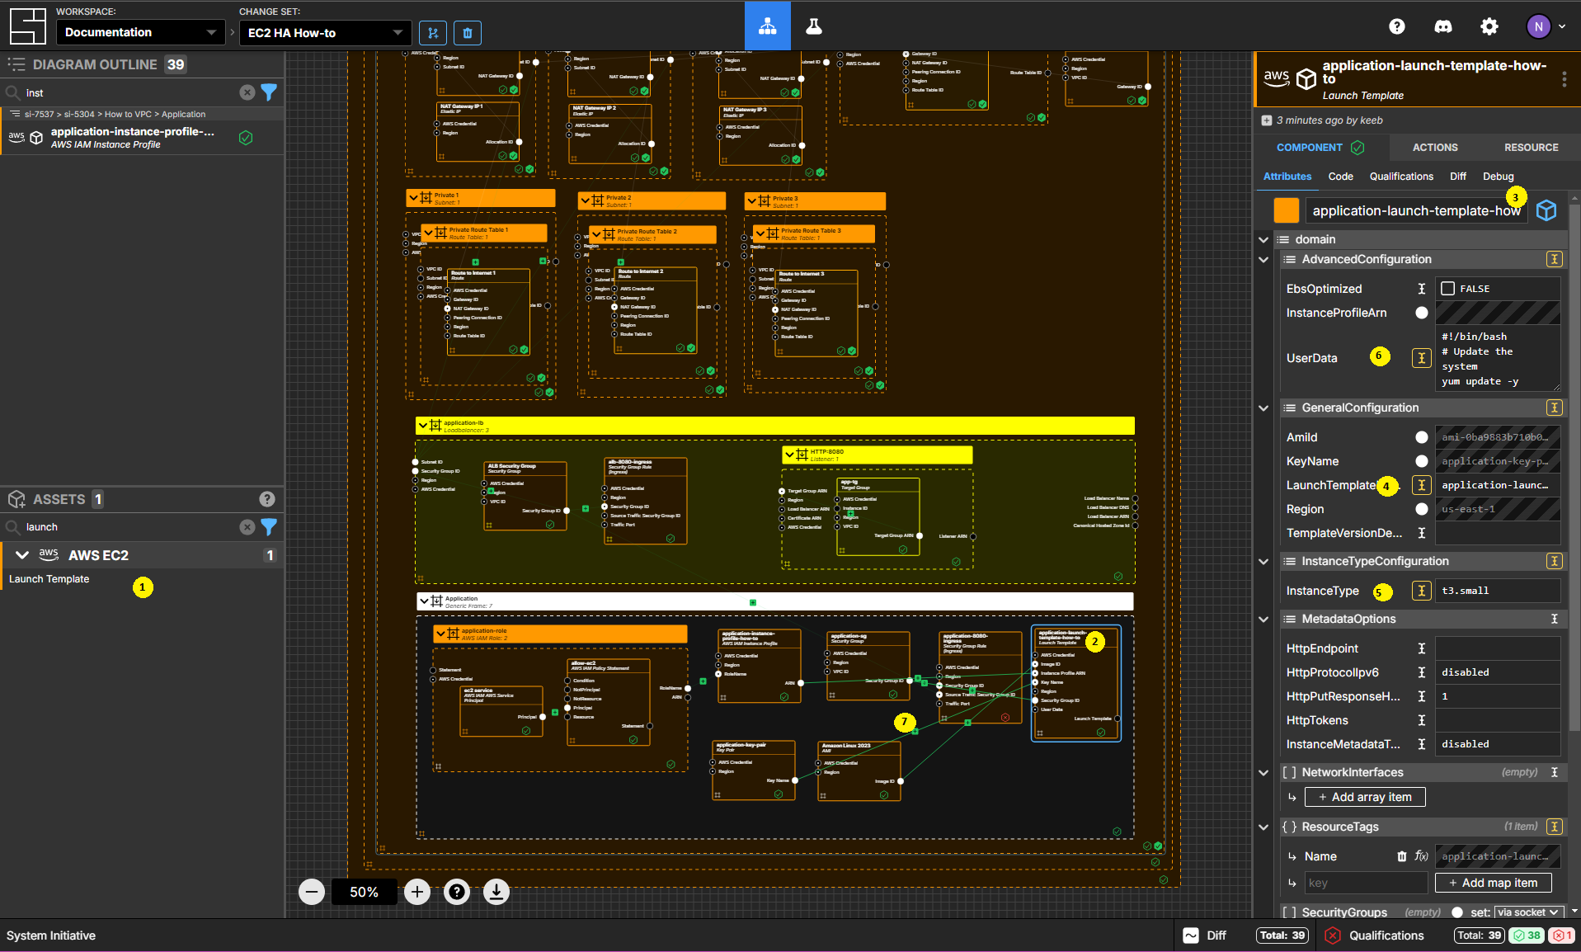This screenshot has height=952, width=1581.
Task: Delete the Name resource tag
Action: [x=1401, y=856]
